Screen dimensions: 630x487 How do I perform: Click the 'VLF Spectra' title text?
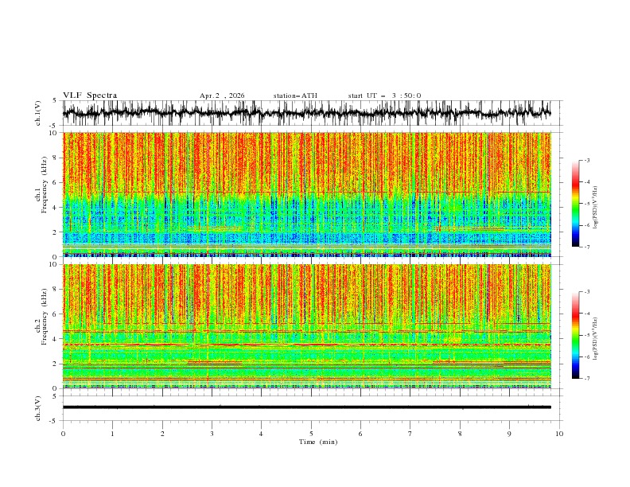point(90,95)
